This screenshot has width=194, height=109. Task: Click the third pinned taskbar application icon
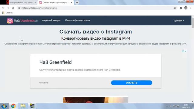click(x=32, y=106)
